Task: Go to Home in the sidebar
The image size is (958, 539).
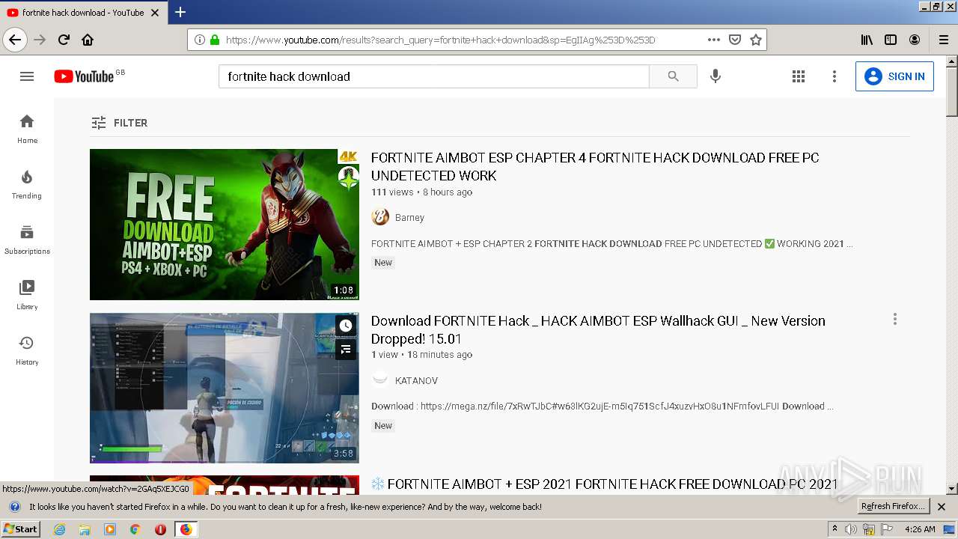Action: (x=27, y=129)
